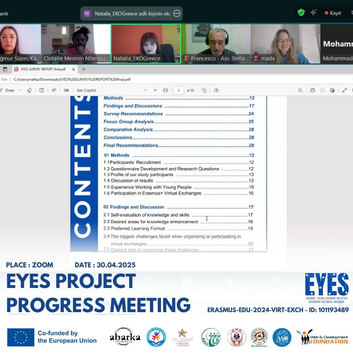
Task: Open the Translate tool
Action: click(66, 90)
